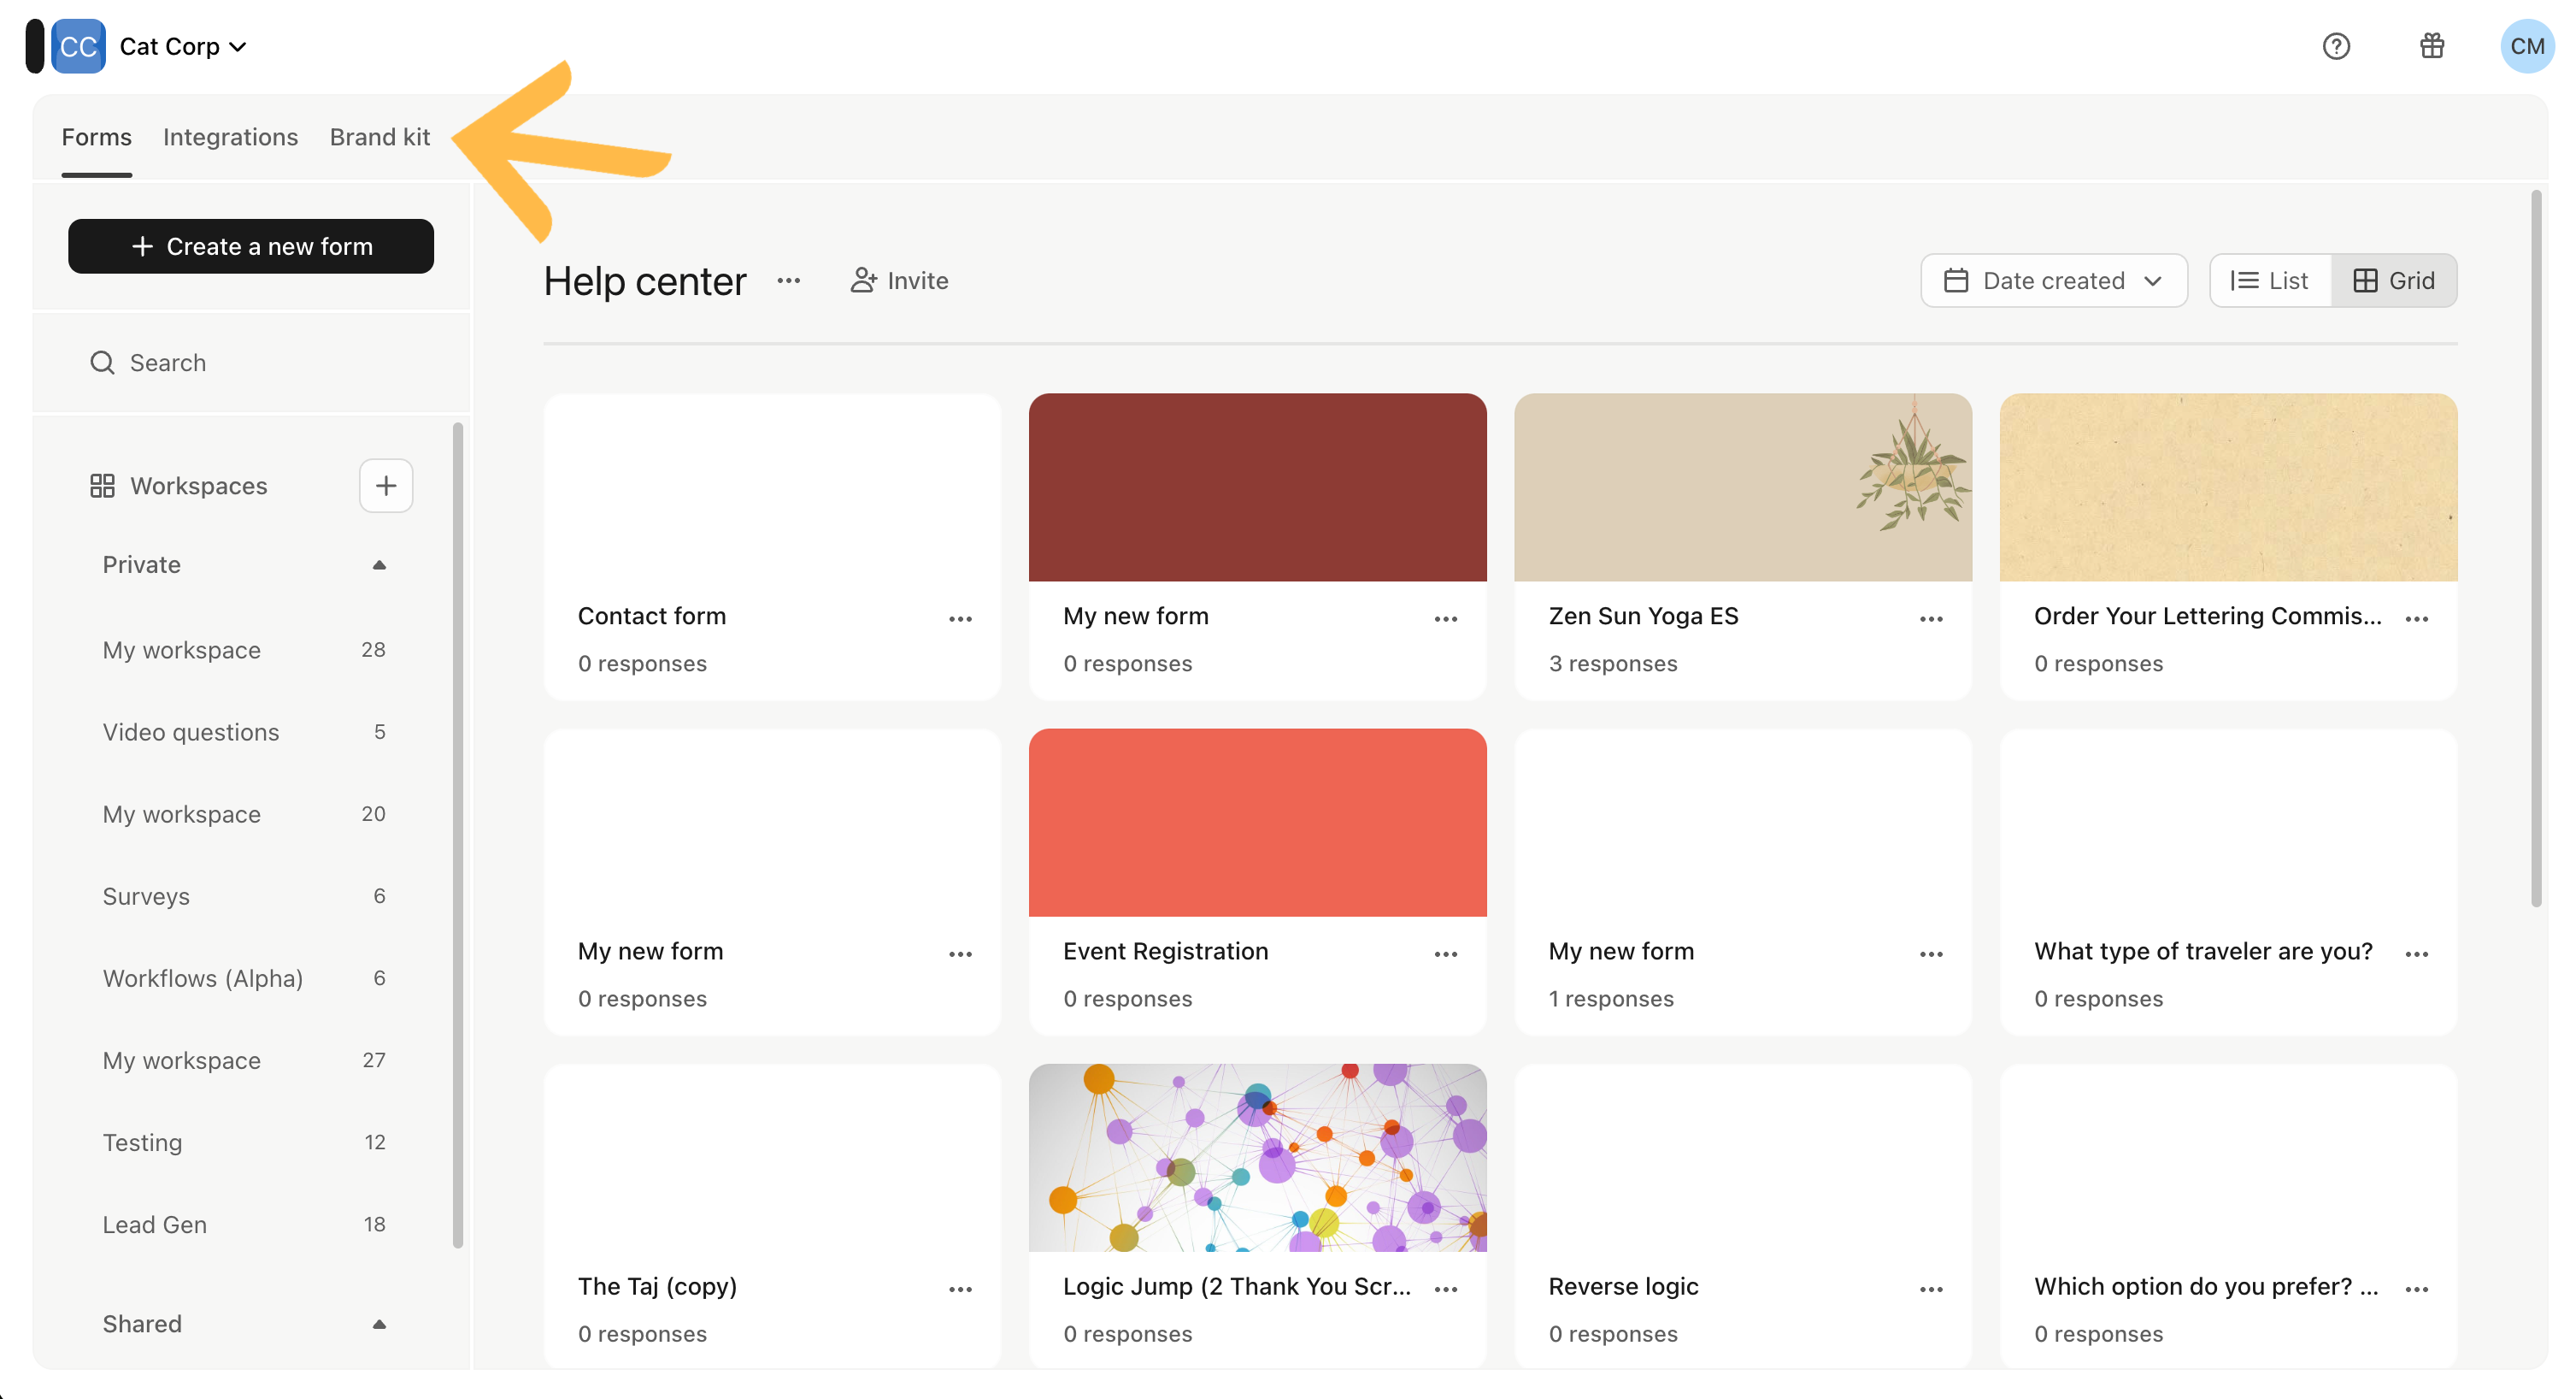This screenshot has height=1399, width=2576.
Task: Open options menu for Logic Jump form
Action: point(1446,1289)
